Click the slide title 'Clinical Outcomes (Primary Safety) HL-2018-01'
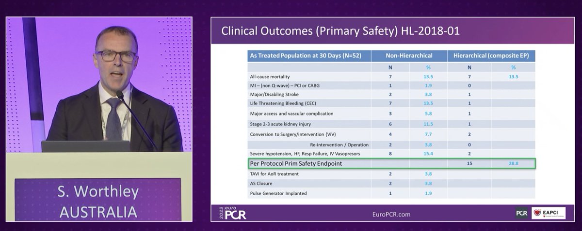 coord(340,31)
